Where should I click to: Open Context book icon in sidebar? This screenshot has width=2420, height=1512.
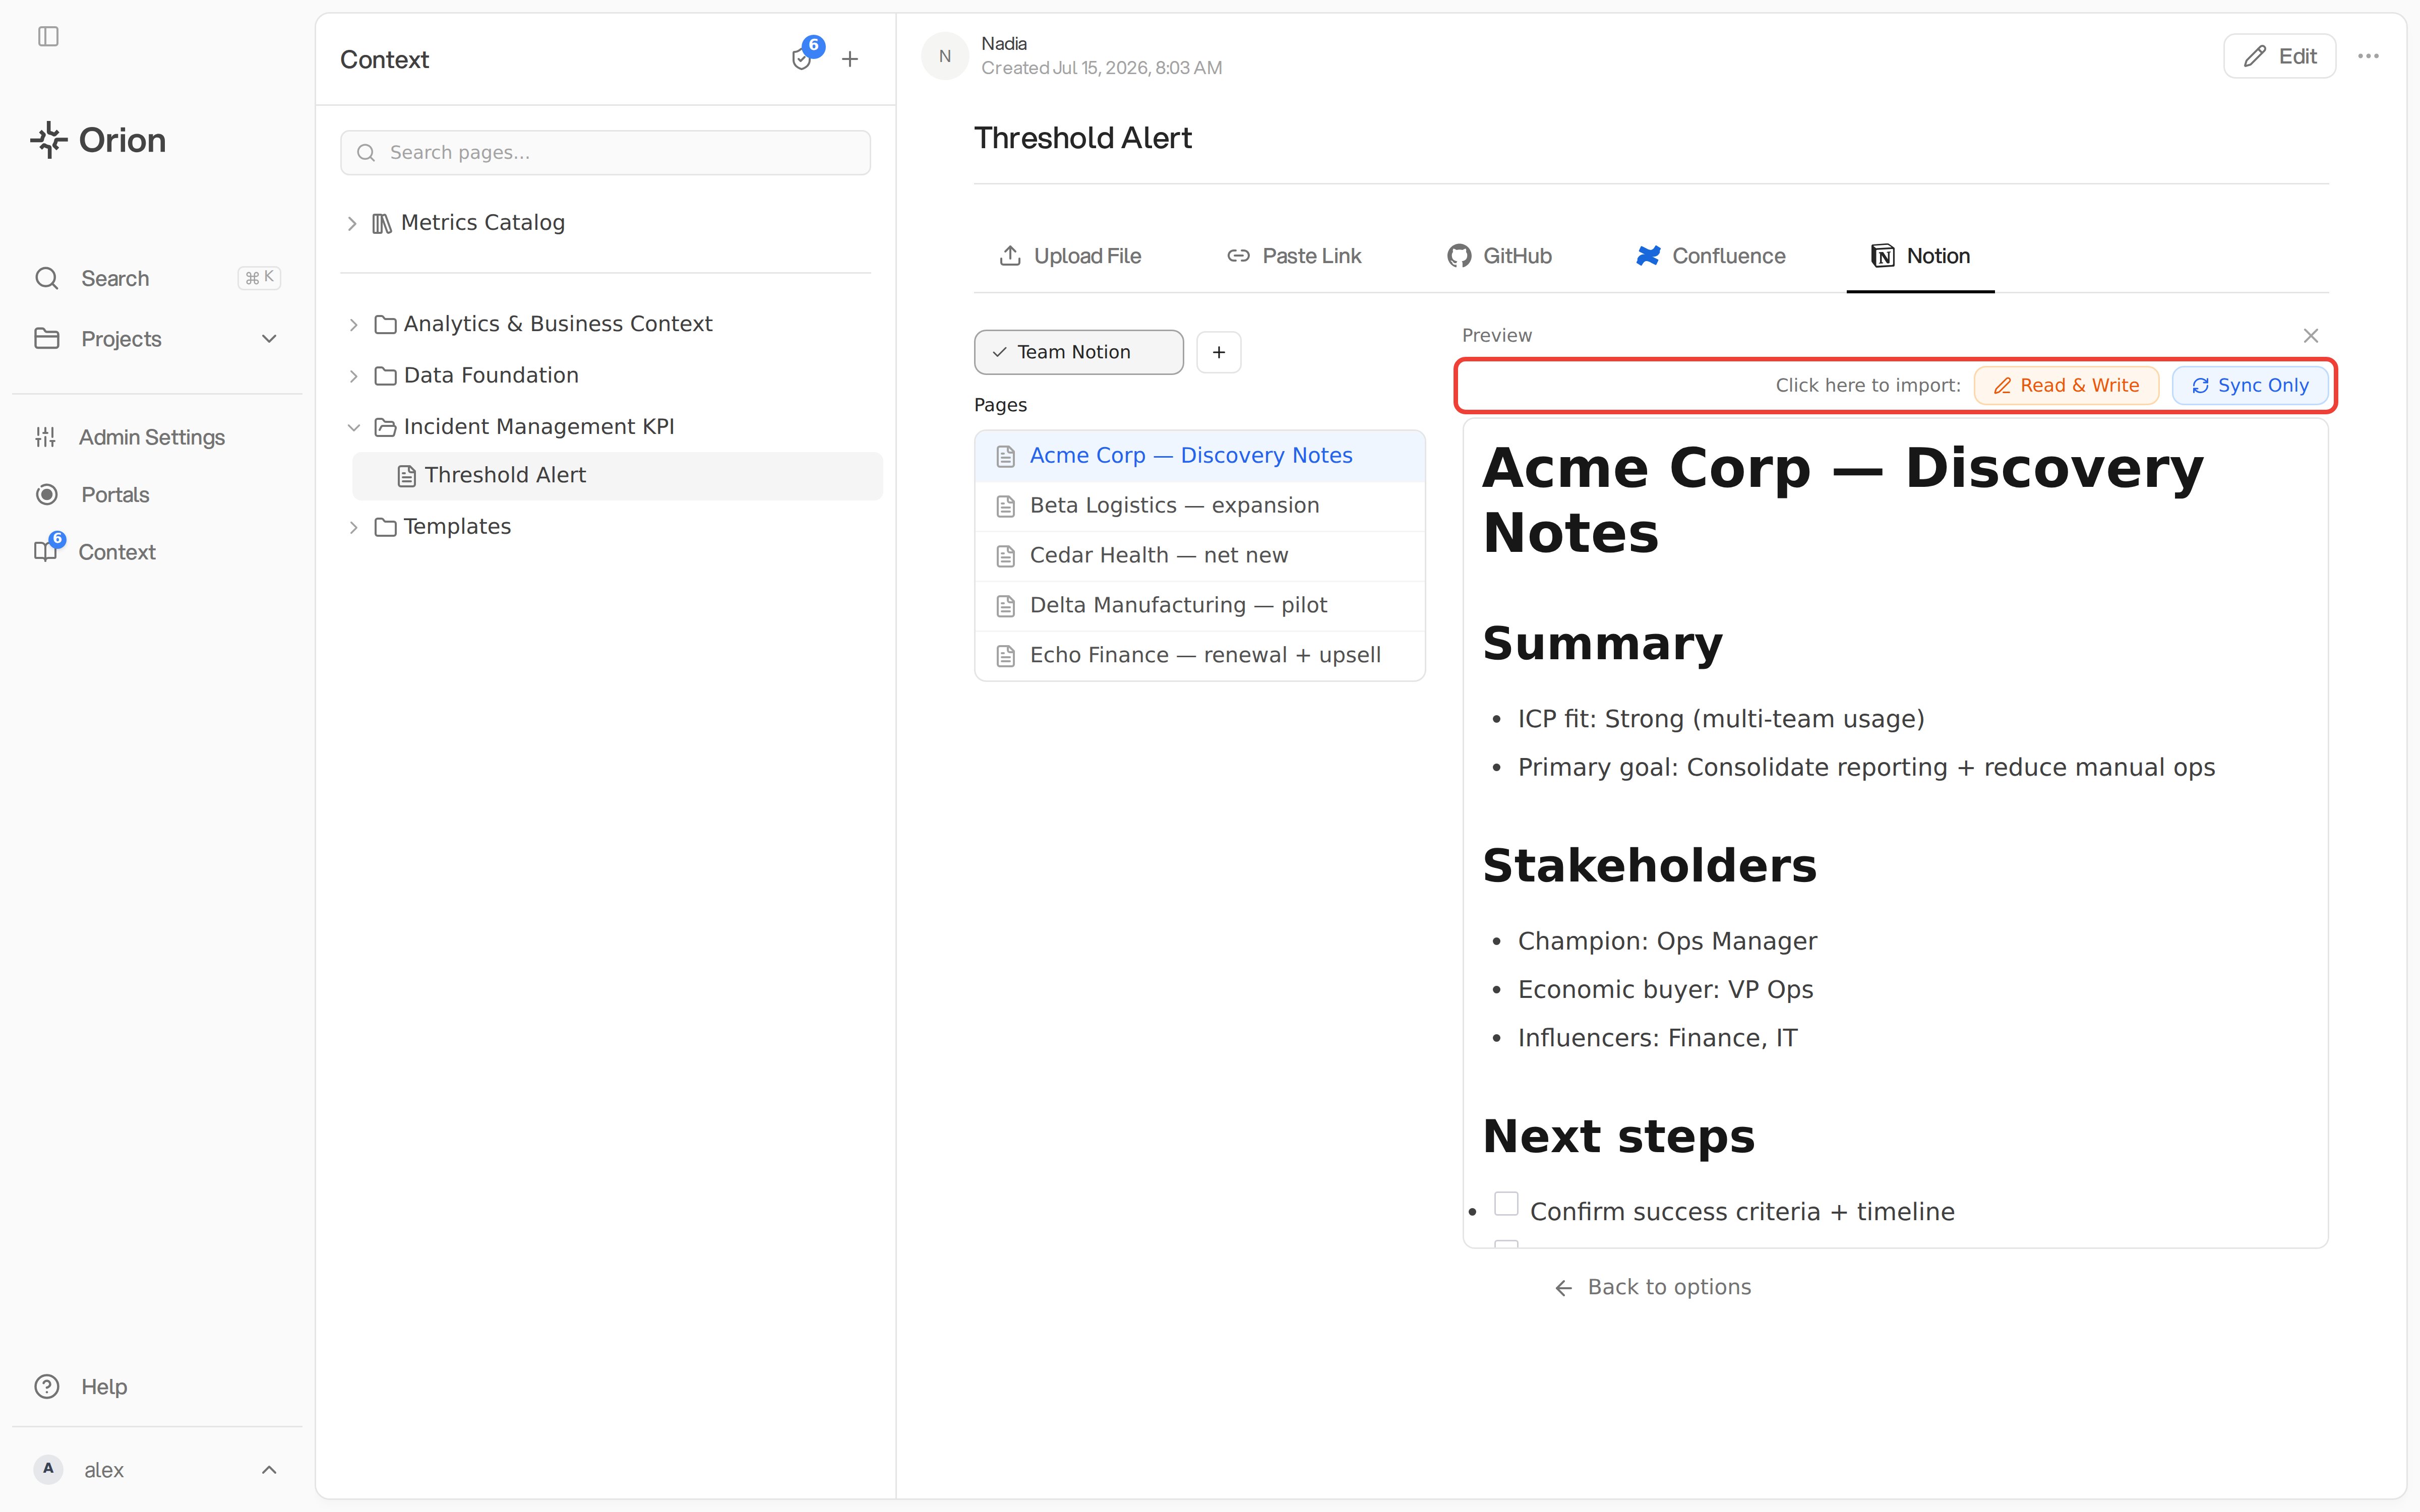coord(46,551)
